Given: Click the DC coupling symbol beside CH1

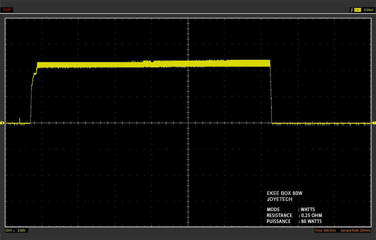Looking at the screenshot, I should [x=14, y=231].
